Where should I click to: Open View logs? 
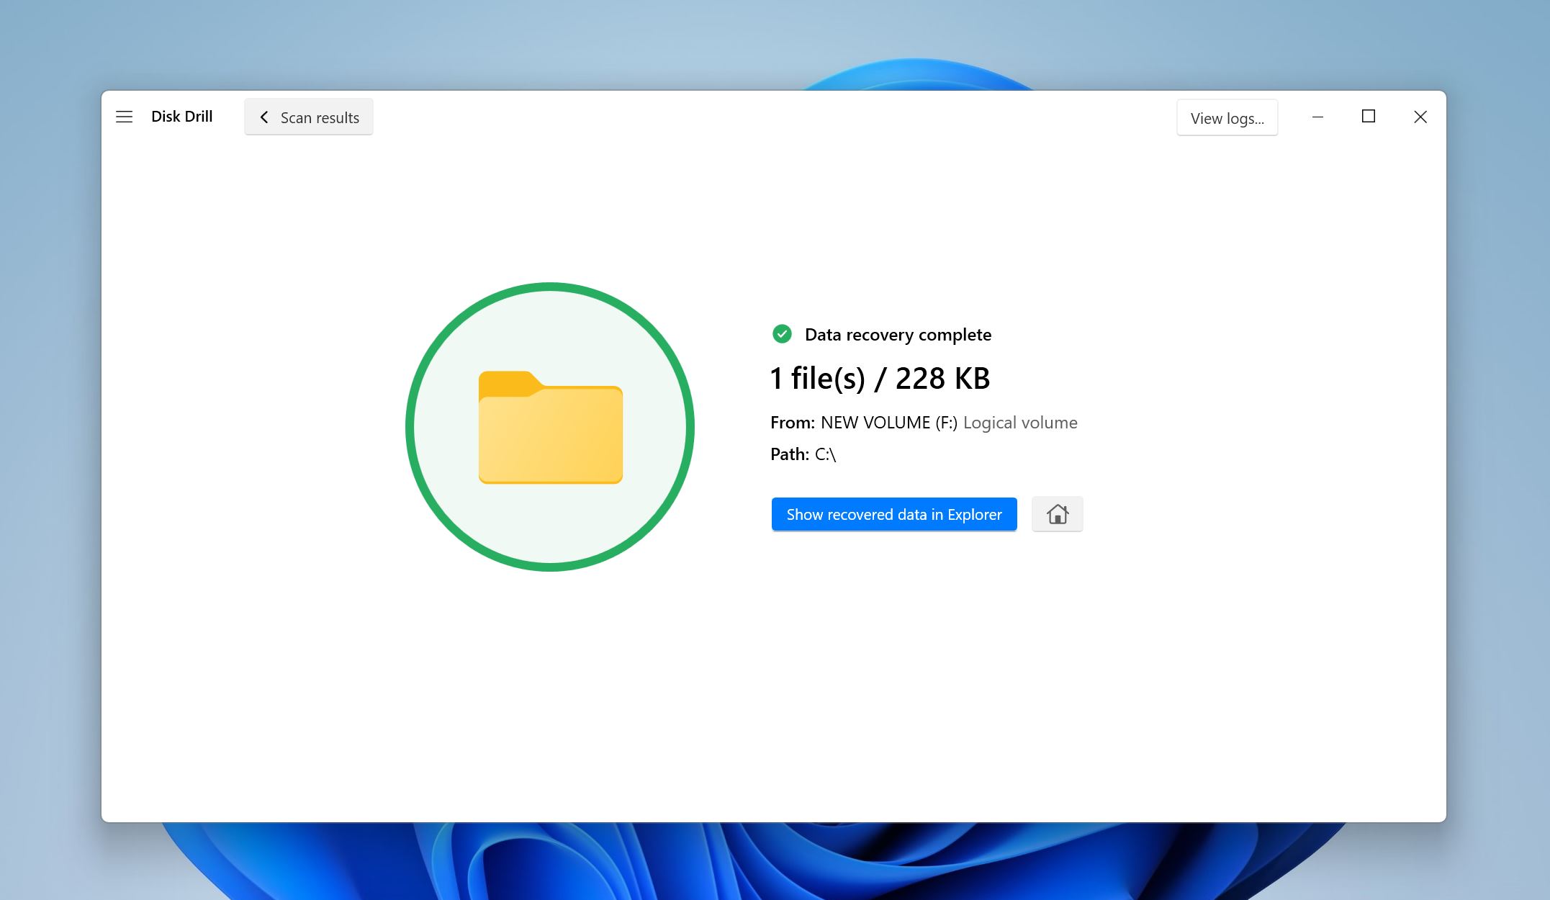(1227, 118)
